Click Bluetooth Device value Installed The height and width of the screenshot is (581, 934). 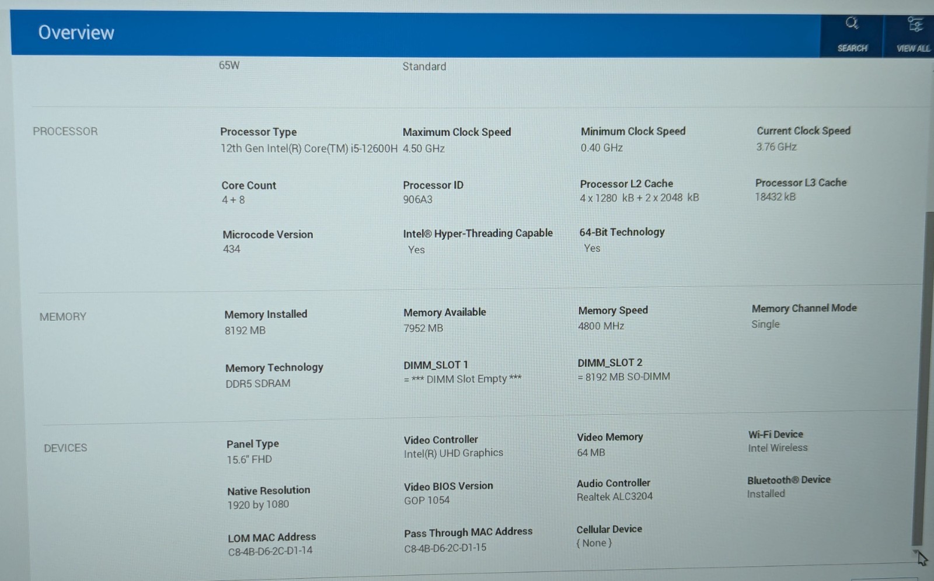coord(766,494)
